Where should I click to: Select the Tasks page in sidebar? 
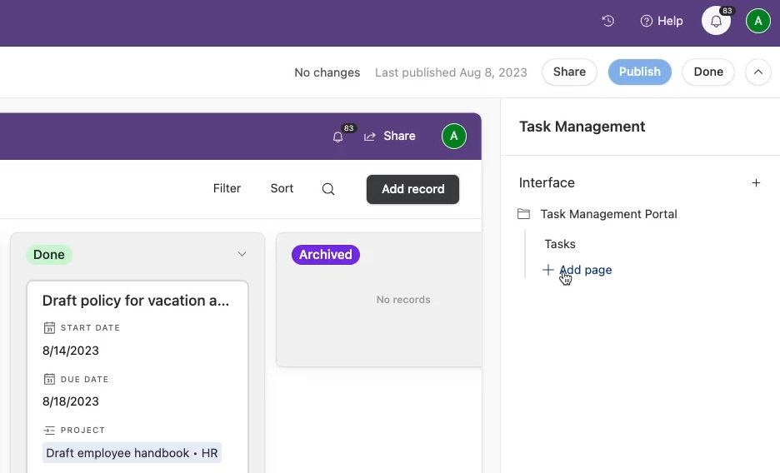point(560,244)
